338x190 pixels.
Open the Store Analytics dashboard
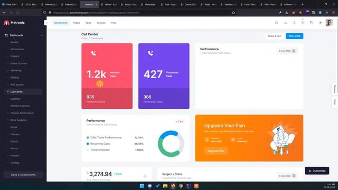pos(18,120)
